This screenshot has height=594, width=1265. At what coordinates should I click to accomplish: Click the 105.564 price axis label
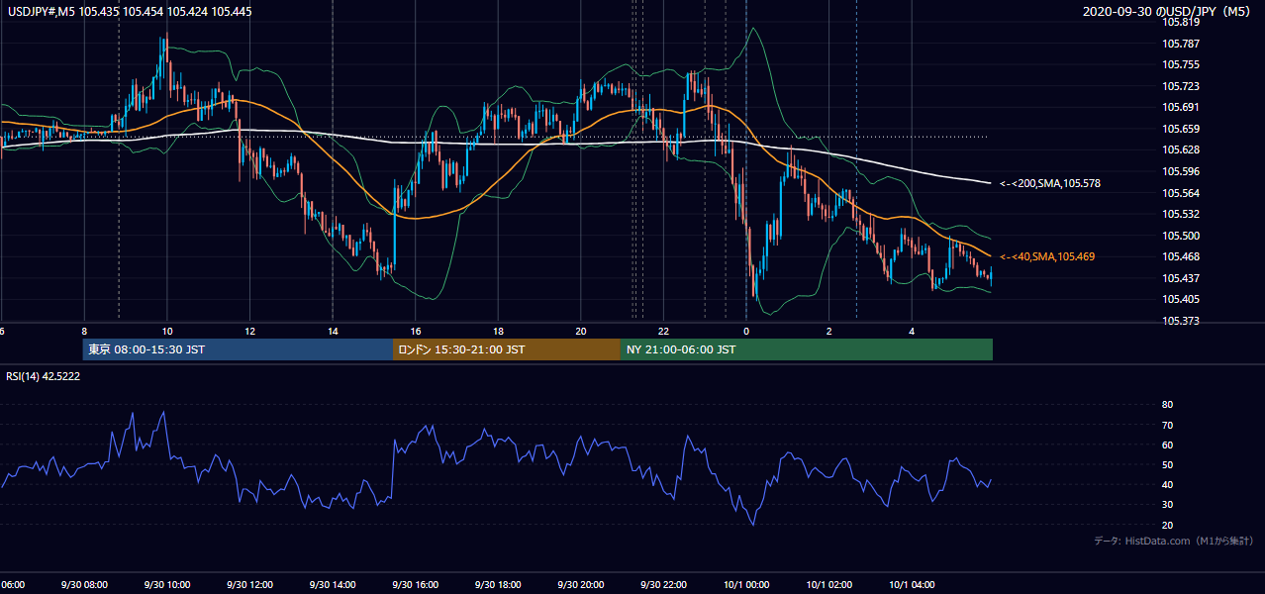coord(1182,193)
